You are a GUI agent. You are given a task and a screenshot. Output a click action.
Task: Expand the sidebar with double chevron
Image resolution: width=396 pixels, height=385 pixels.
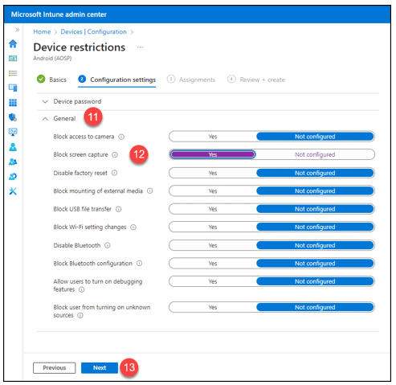click(18, 30)
